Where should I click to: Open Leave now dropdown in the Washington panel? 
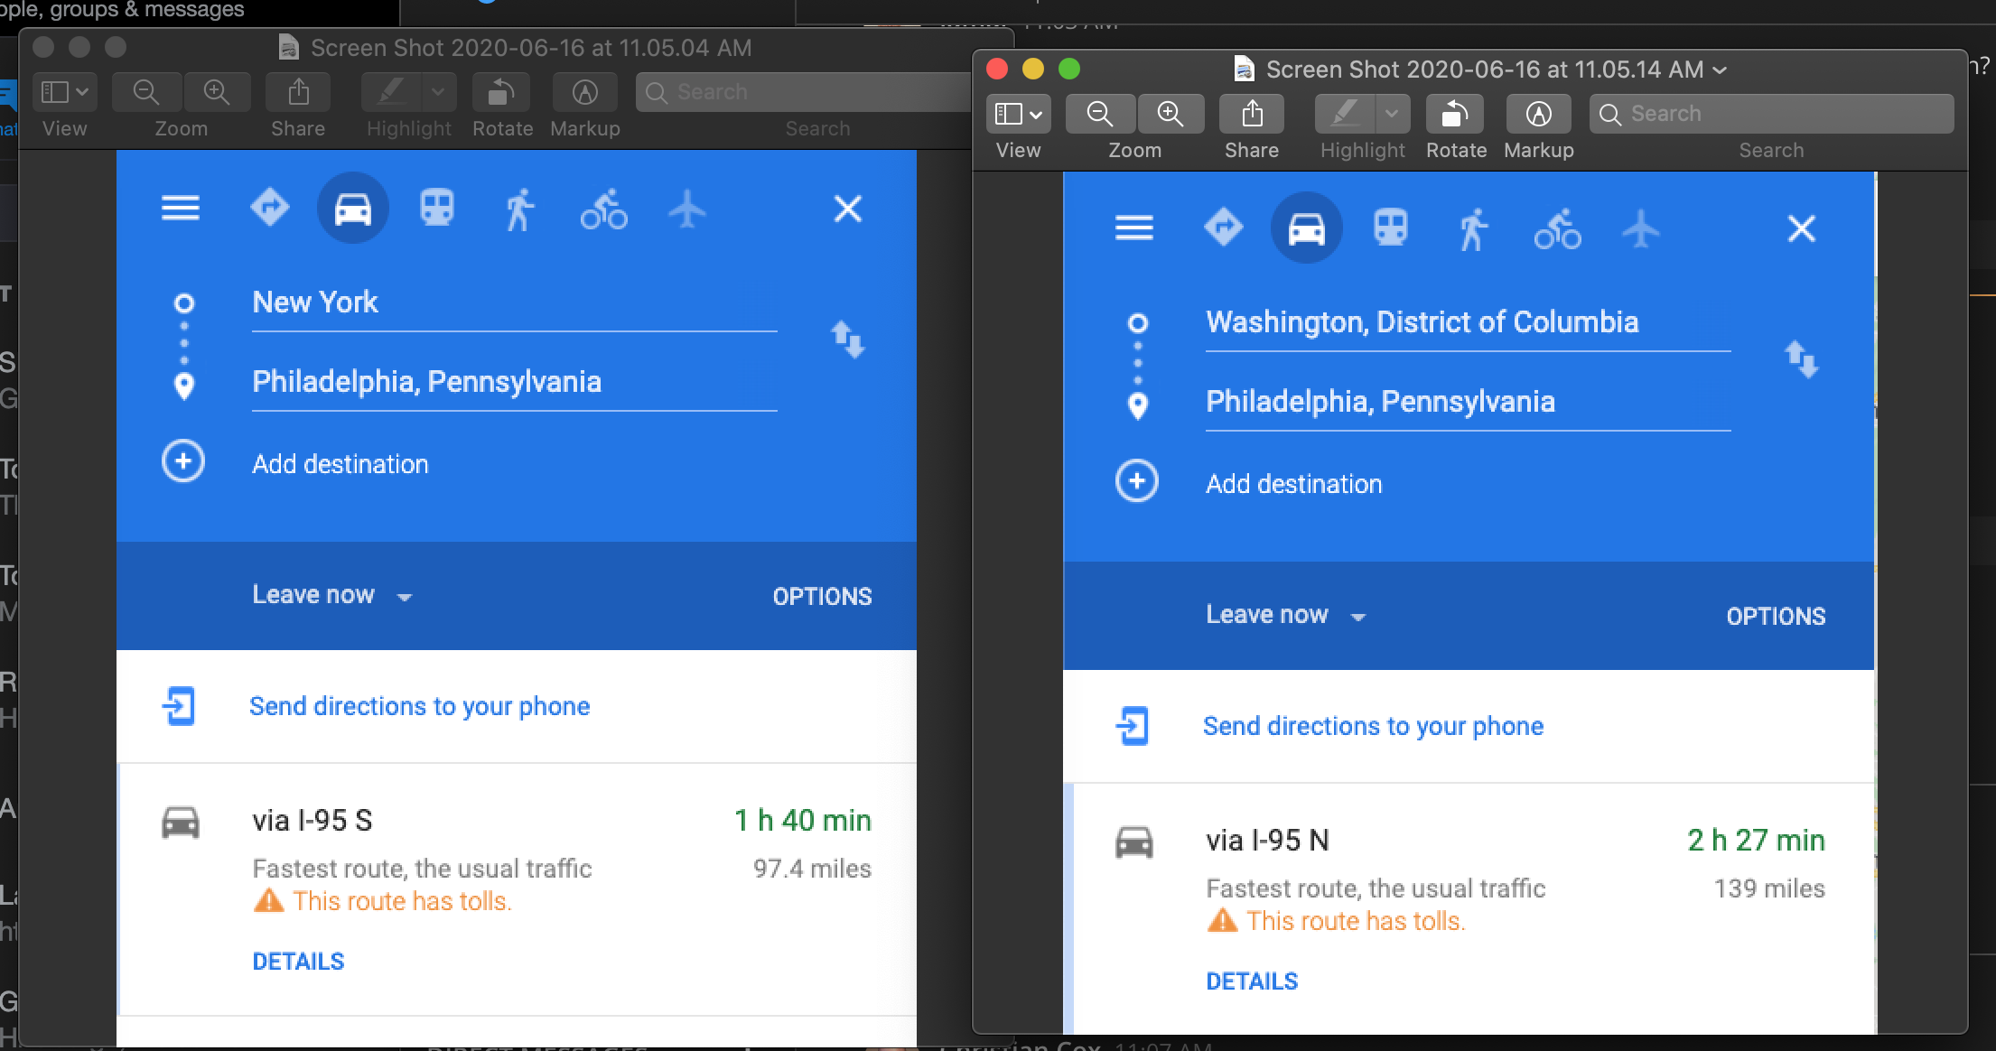tap(1285, 615)
